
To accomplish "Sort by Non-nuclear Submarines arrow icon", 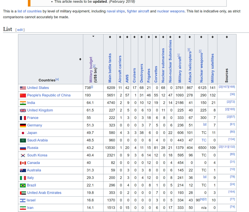I will point(170,37).
